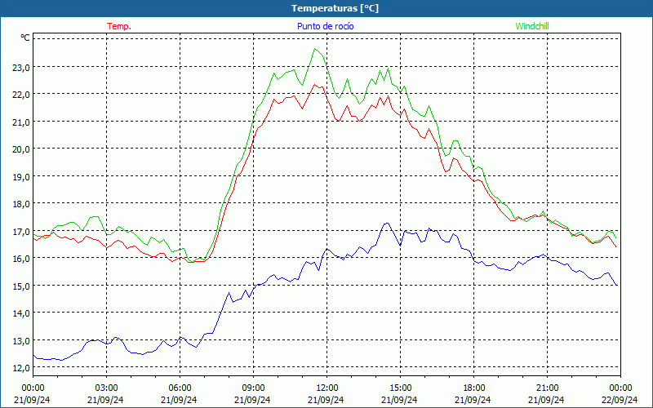Click the '21:00' time label on the x-axis

point(547,388)
